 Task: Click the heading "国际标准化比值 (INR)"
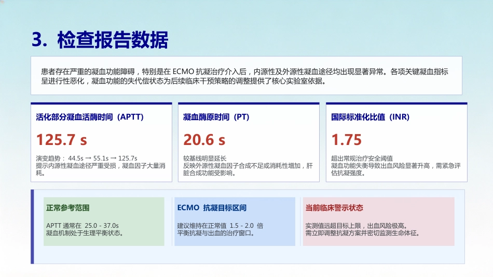point(370,117)
